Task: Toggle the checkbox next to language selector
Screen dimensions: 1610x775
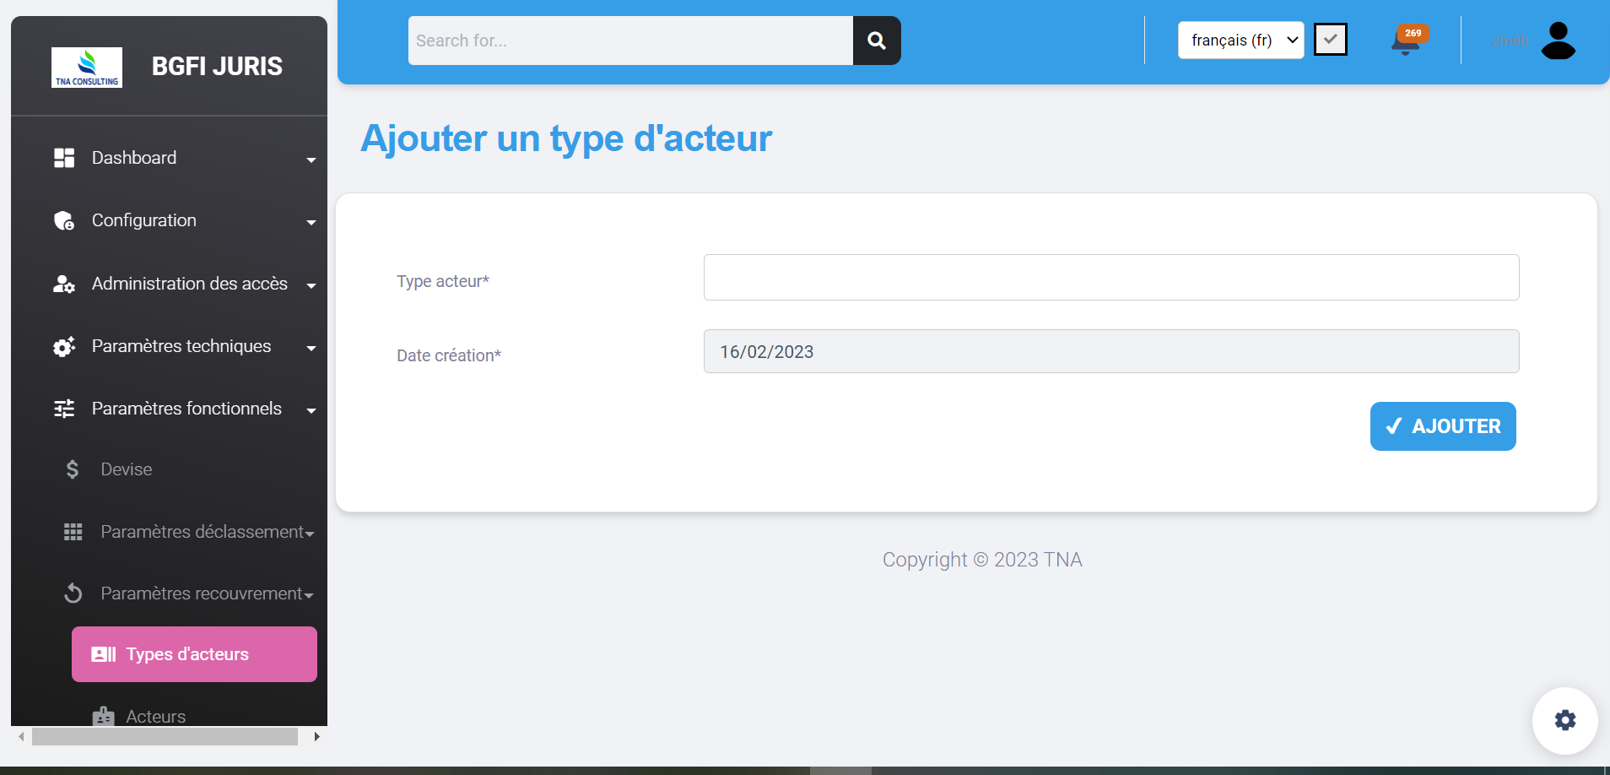Action: pyautogui.click(x=1330, y=40)
